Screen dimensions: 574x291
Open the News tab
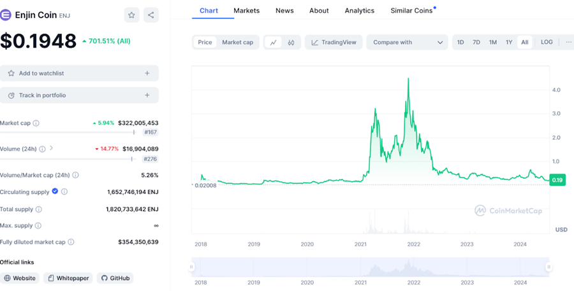click(x=284, y=11)
